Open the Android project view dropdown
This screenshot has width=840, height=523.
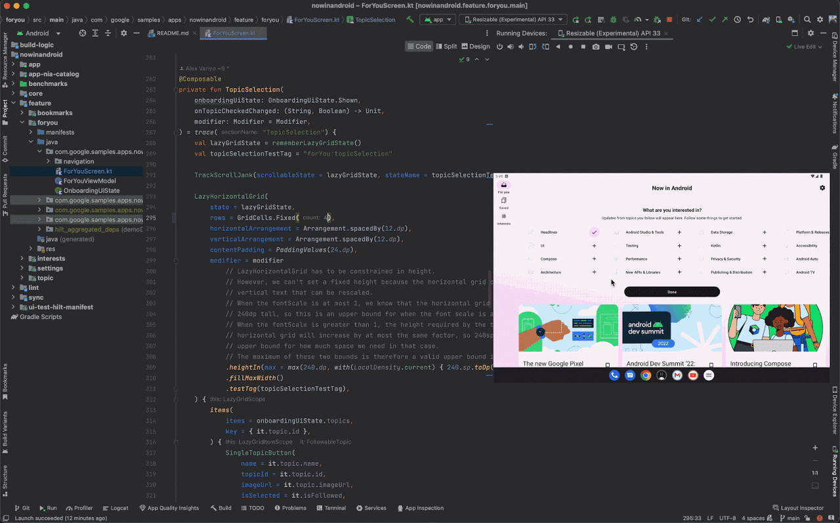pos(39,33)
